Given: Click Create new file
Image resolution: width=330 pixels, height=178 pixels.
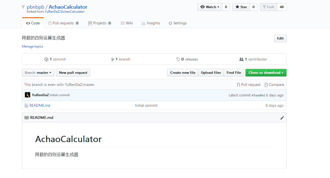Looking at the screenshot, I should (183, 73).
